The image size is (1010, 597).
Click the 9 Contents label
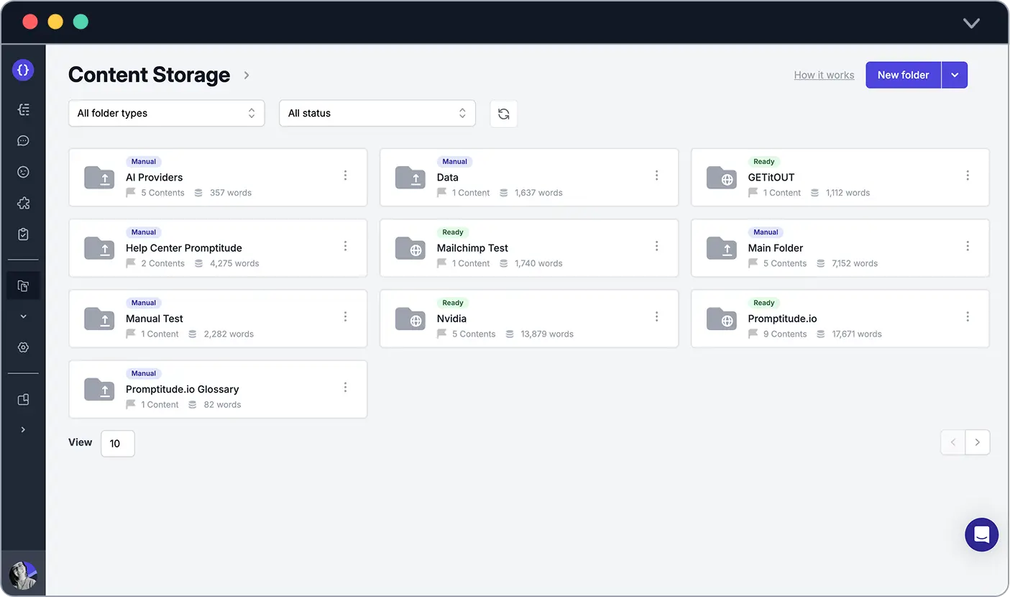[x=785, y=334]
